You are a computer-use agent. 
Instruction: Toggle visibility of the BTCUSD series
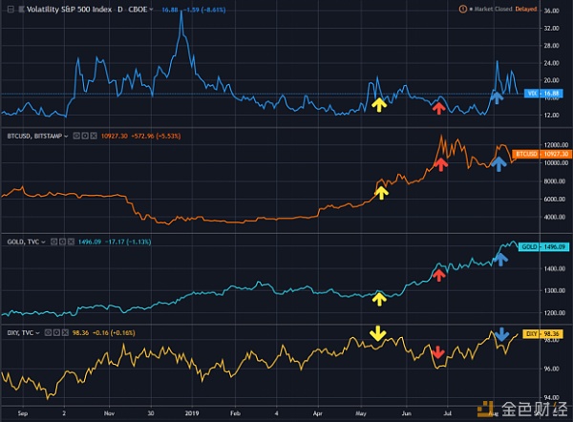tap(76, 136)
